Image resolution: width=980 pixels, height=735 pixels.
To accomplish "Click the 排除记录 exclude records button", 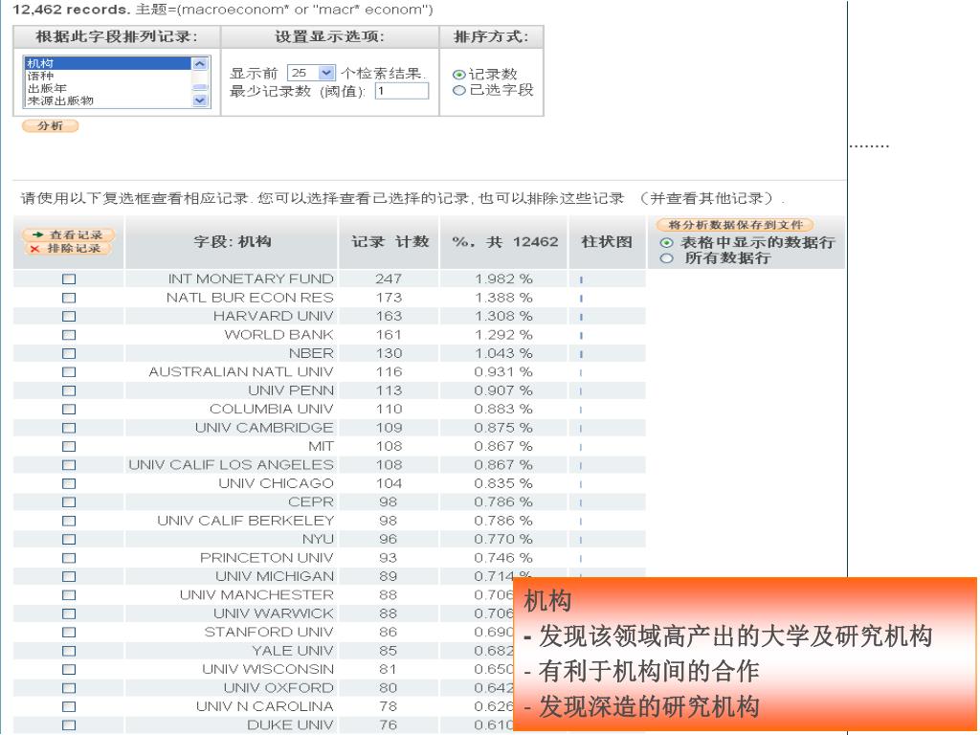I will [x=68, y=248].
